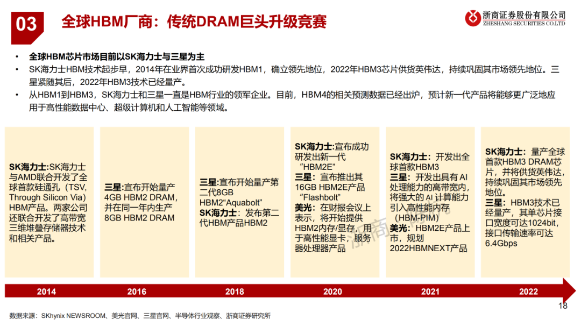
Task: Click the 2014 timeline marker
Action: [x=46, y=292]
